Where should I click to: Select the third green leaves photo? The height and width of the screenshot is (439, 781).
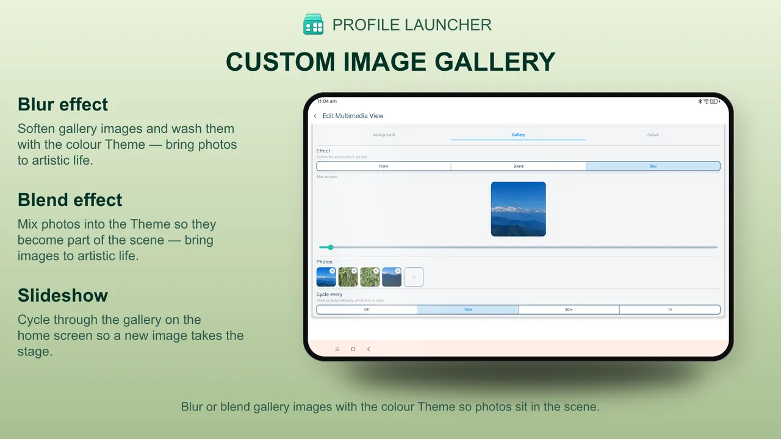370,277
